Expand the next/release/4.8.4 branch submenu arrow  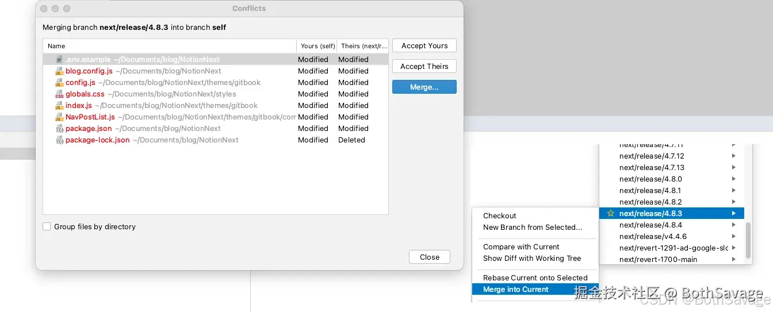[x=734, y=225]
